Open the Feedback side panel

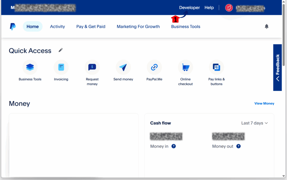(277, 67)
